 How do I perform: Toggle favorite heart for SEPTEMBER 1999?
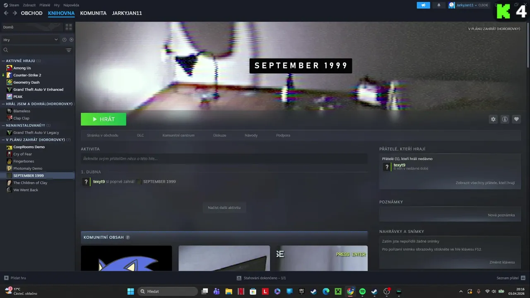[x=516, y=119]
